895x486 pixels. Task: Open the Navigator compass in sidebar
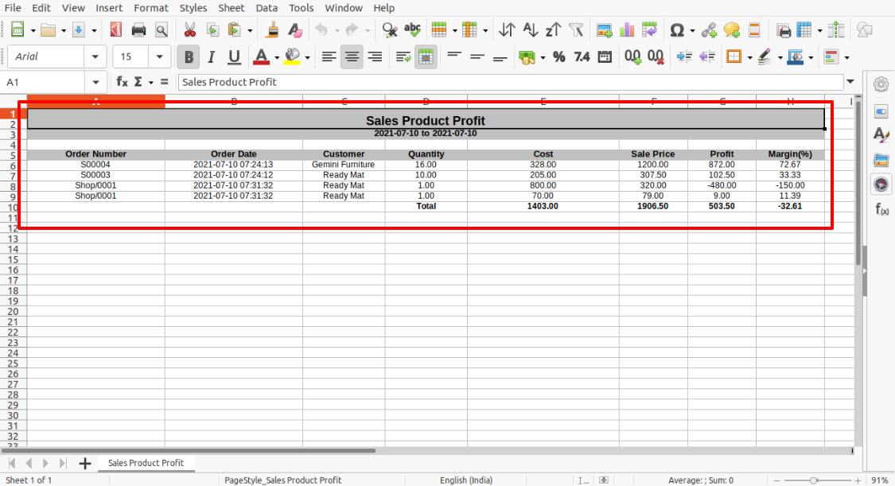[x=881, y=185]
